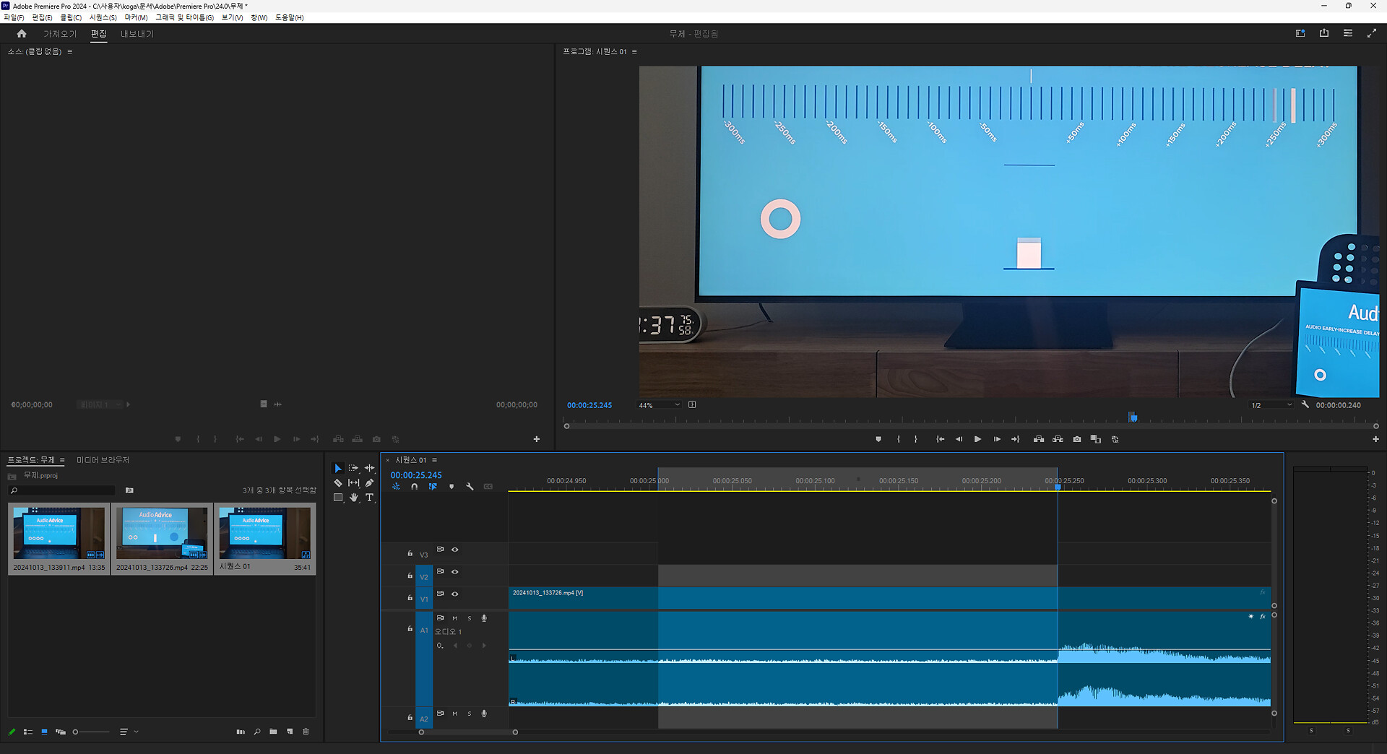Select the Type tool
This screenshot has height=754, width=1387.
[x=369, y=498]
